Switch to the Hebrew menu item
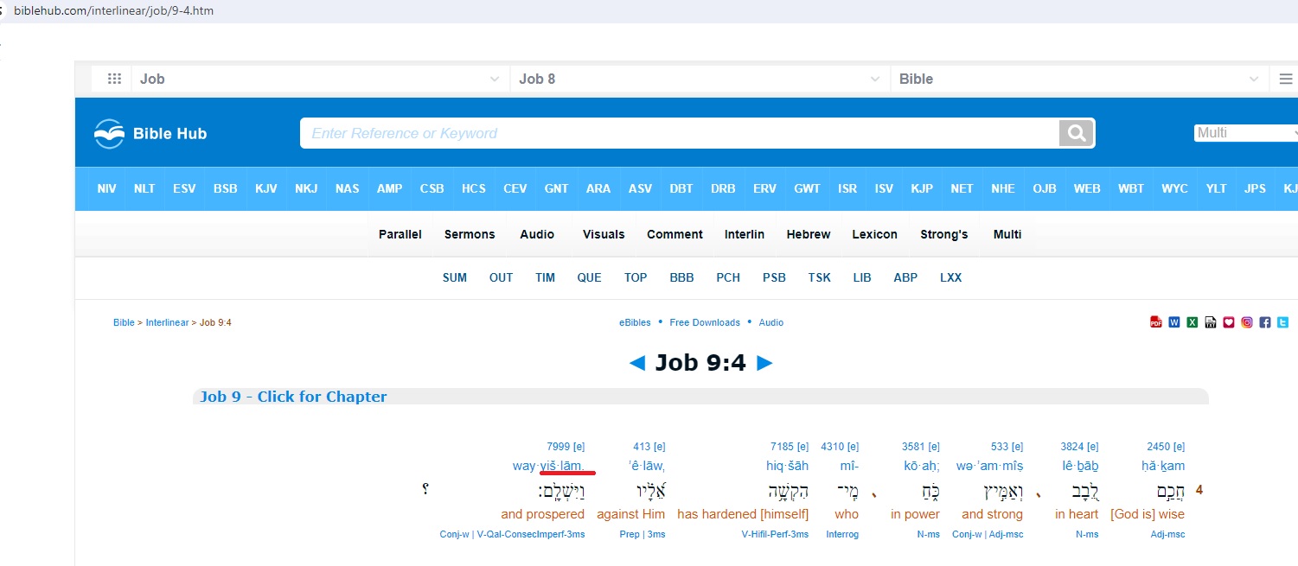The height and width of the screenshot is (566, 1298). [808, 234]
